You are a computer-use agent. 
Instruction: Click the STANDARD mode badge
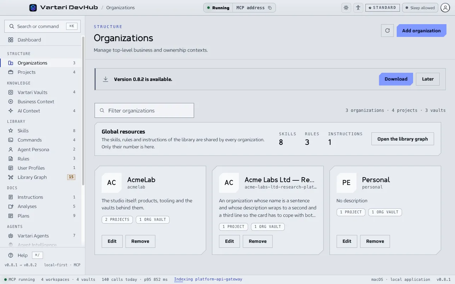click(x=382, y=8)
